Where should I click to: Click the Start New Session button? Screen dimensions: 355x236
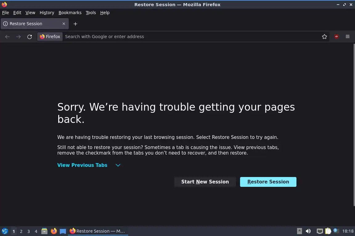coord(205,182)
